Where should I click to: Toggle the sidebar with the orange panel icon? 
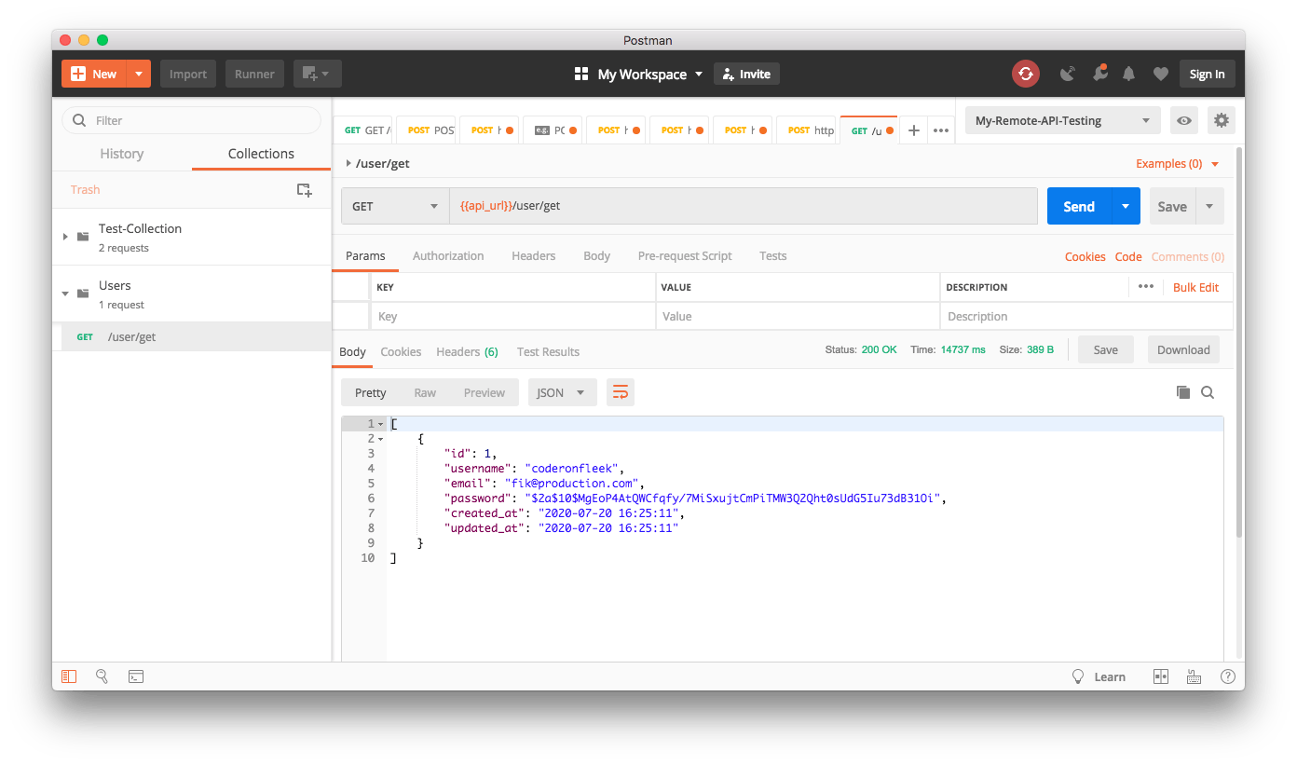69,676
